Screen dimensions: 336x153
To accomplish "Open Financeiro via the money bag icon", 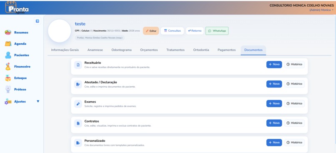I will click(8, 66).
